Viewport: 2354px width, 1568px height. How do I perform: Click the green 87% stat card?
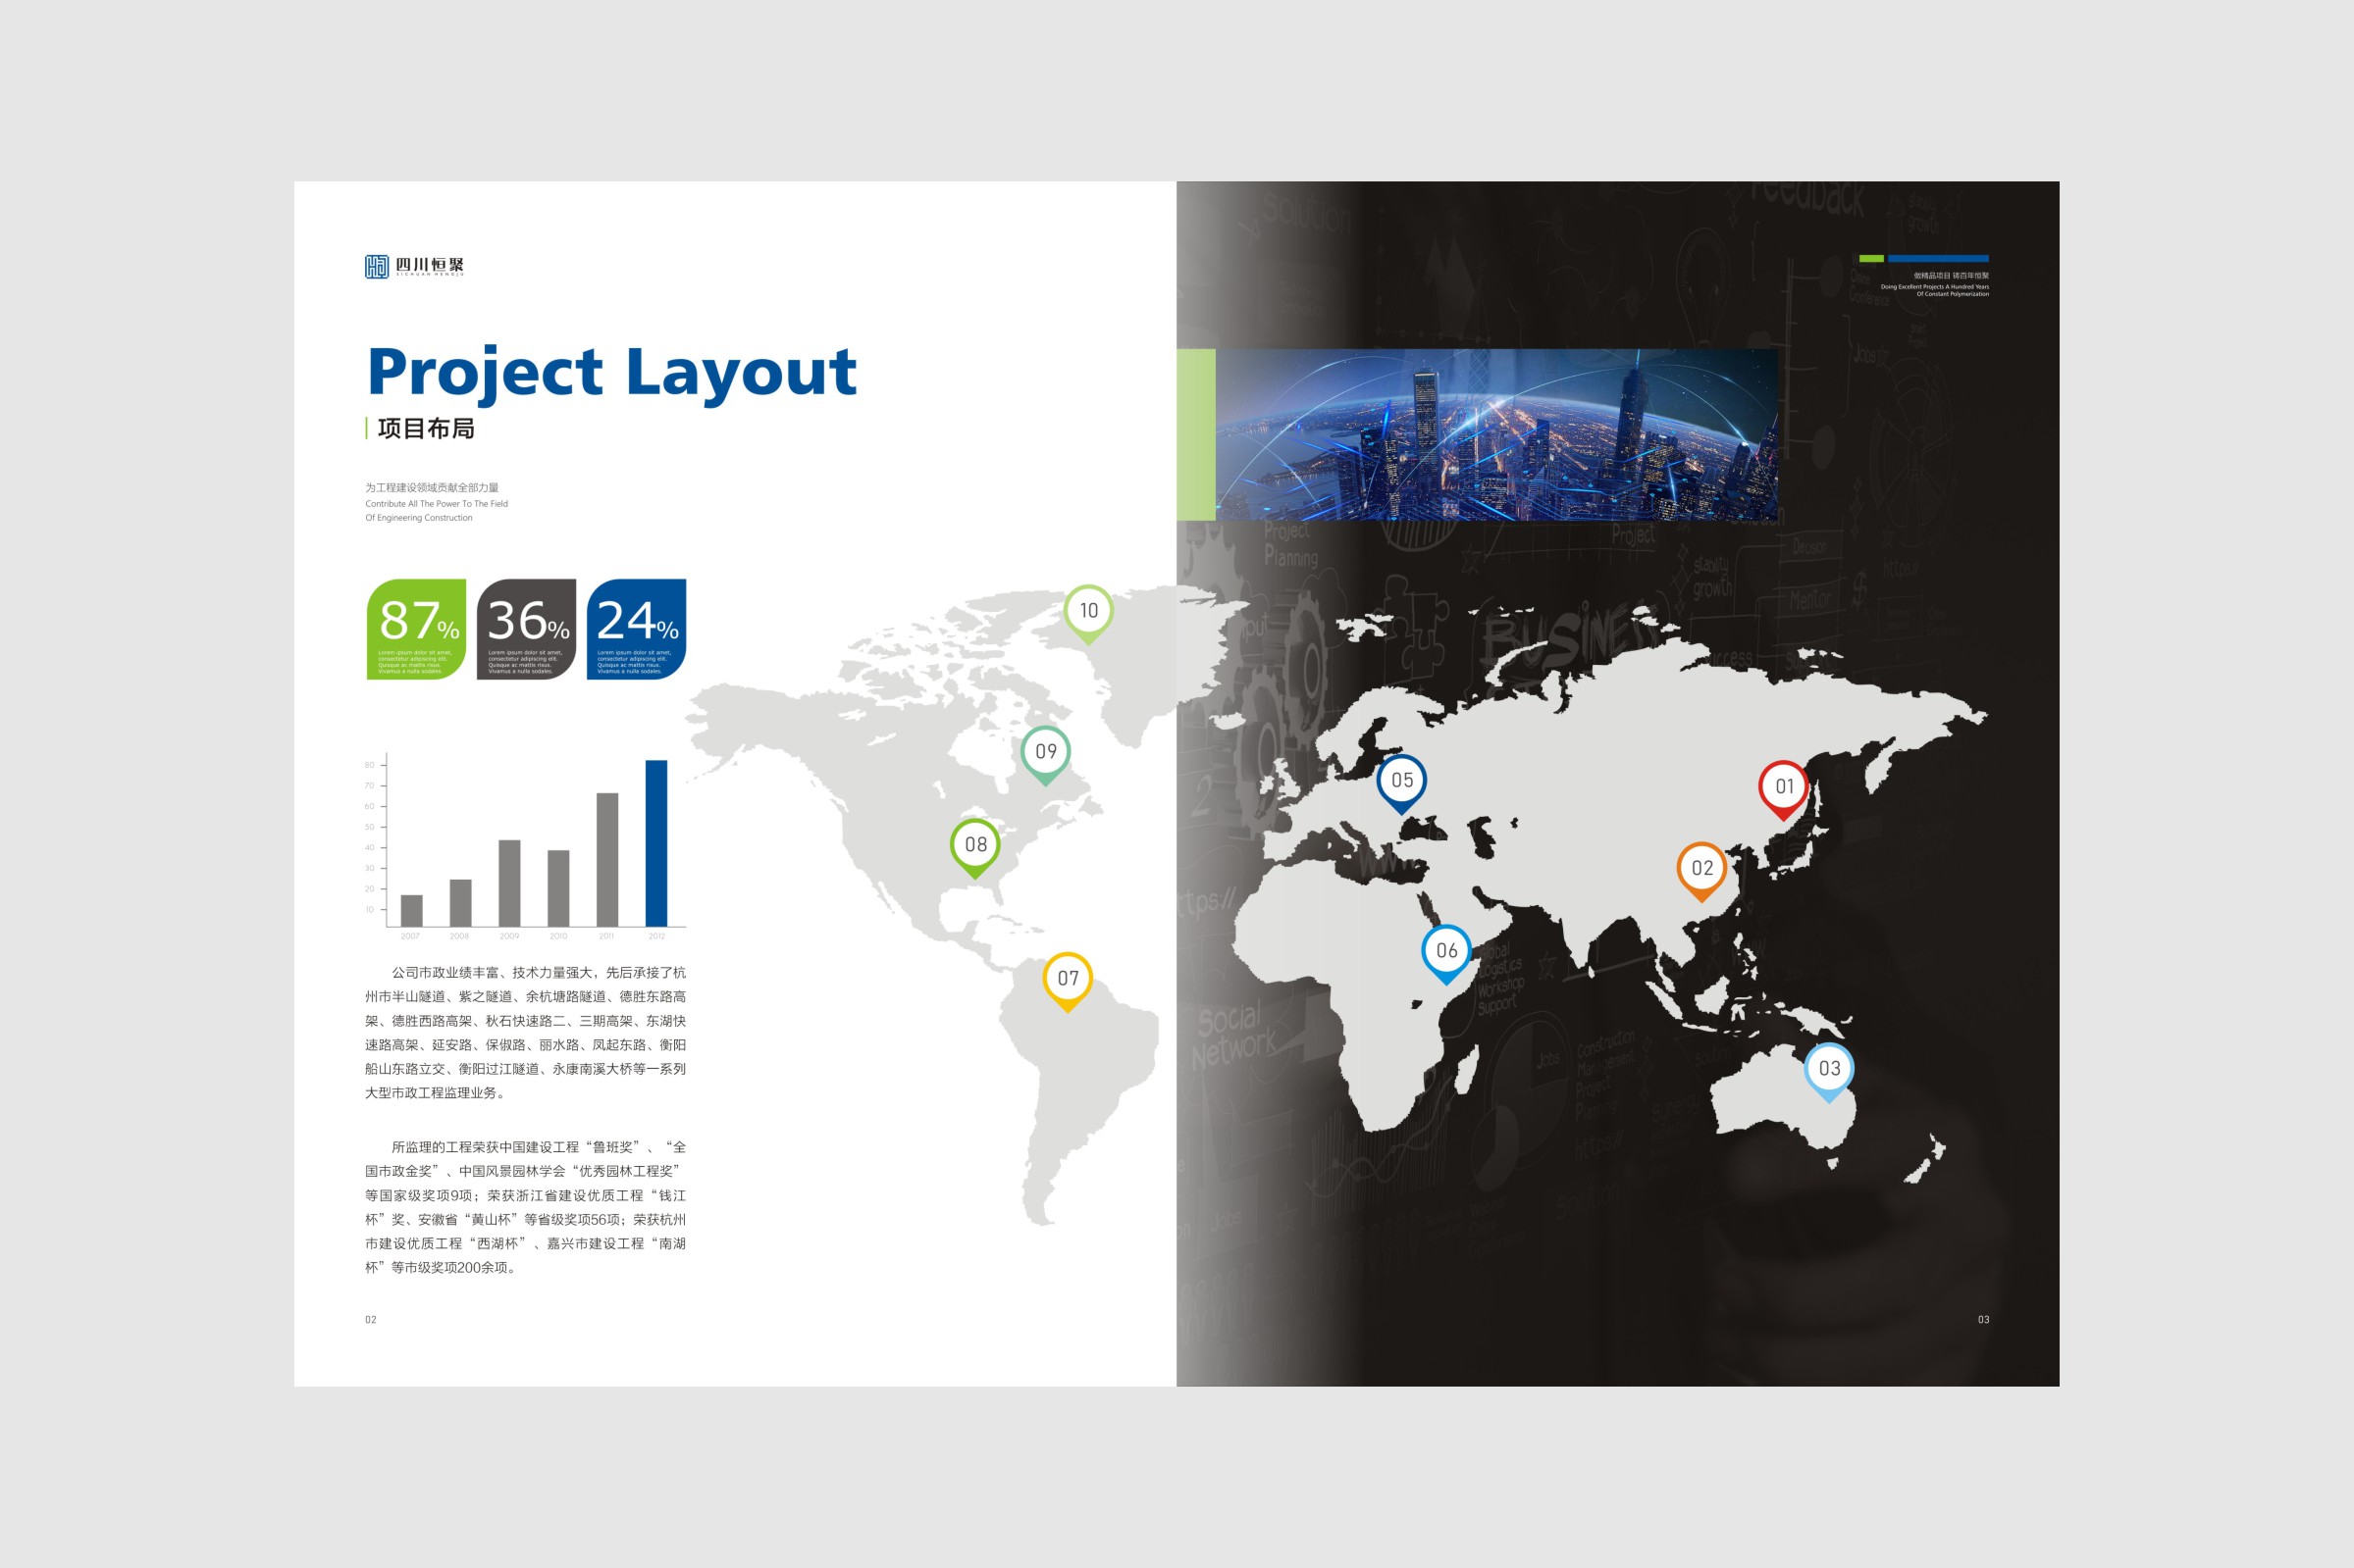coord(416,629)
